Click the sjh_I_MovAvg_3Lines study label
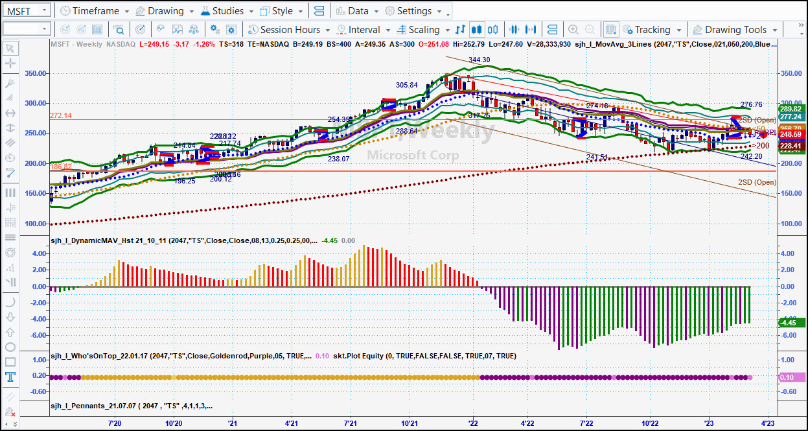808x431 pixels. pos(676,44)
